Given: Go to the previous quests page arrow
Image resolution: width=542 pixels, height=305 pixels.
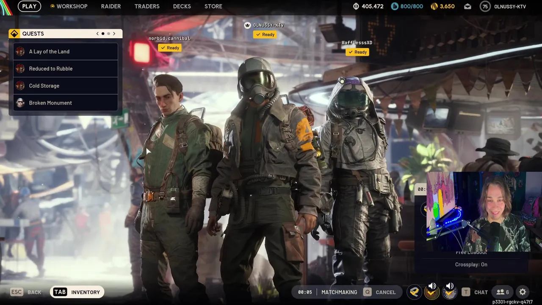Looking at the screenshot, I should [x=97, y=33].
